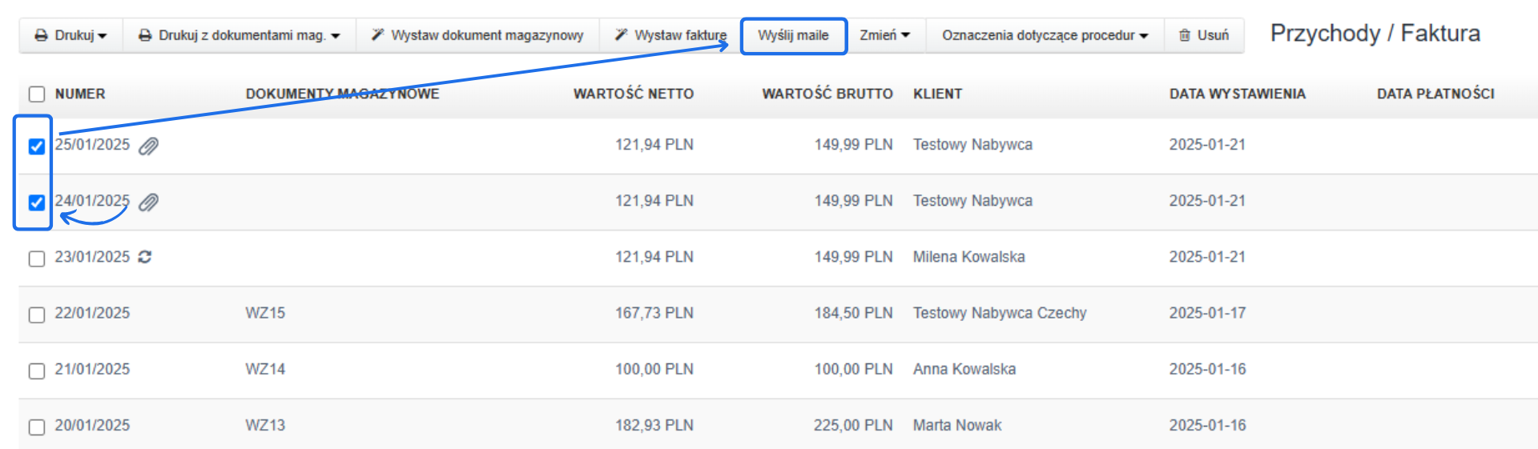Open Drukuj z dokumentami mag. dropdown
The image size is (1538, 449).
coord(239,35)
